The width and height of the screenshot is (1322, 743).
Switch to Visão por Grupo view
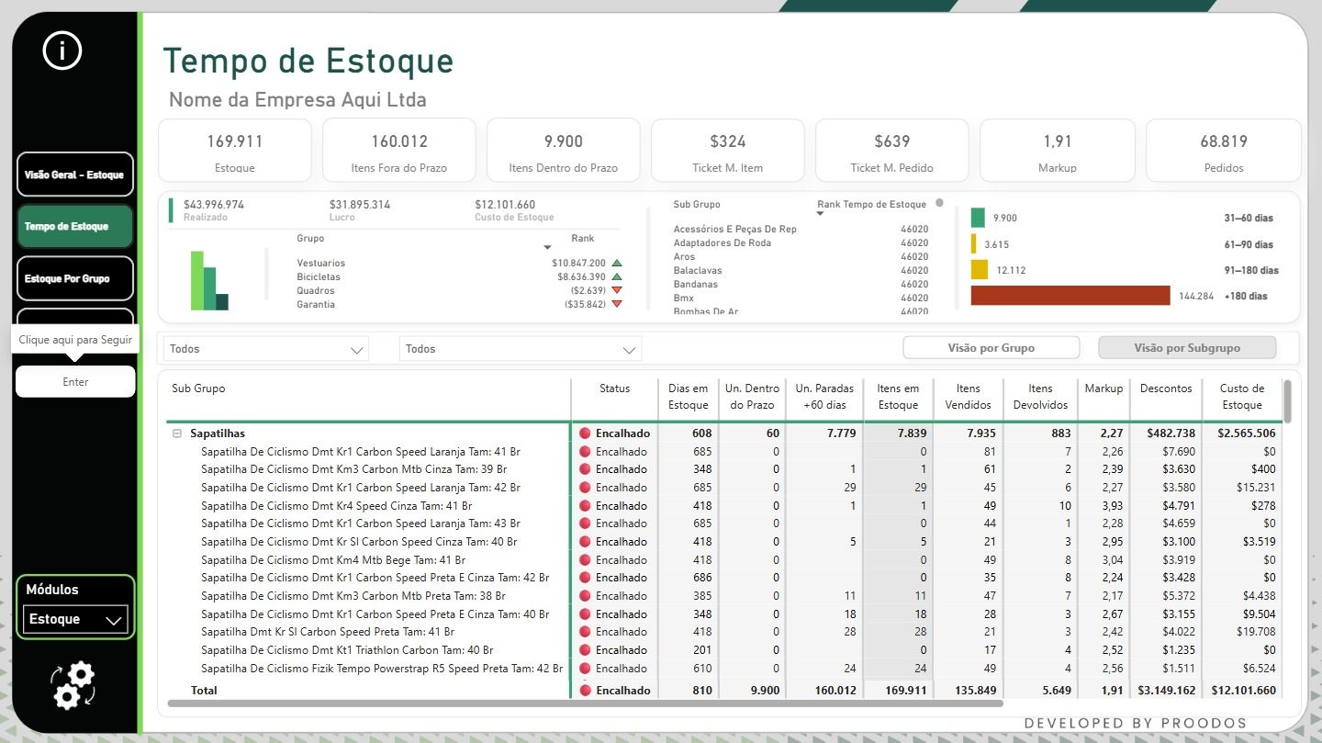(x=991, y=348)
